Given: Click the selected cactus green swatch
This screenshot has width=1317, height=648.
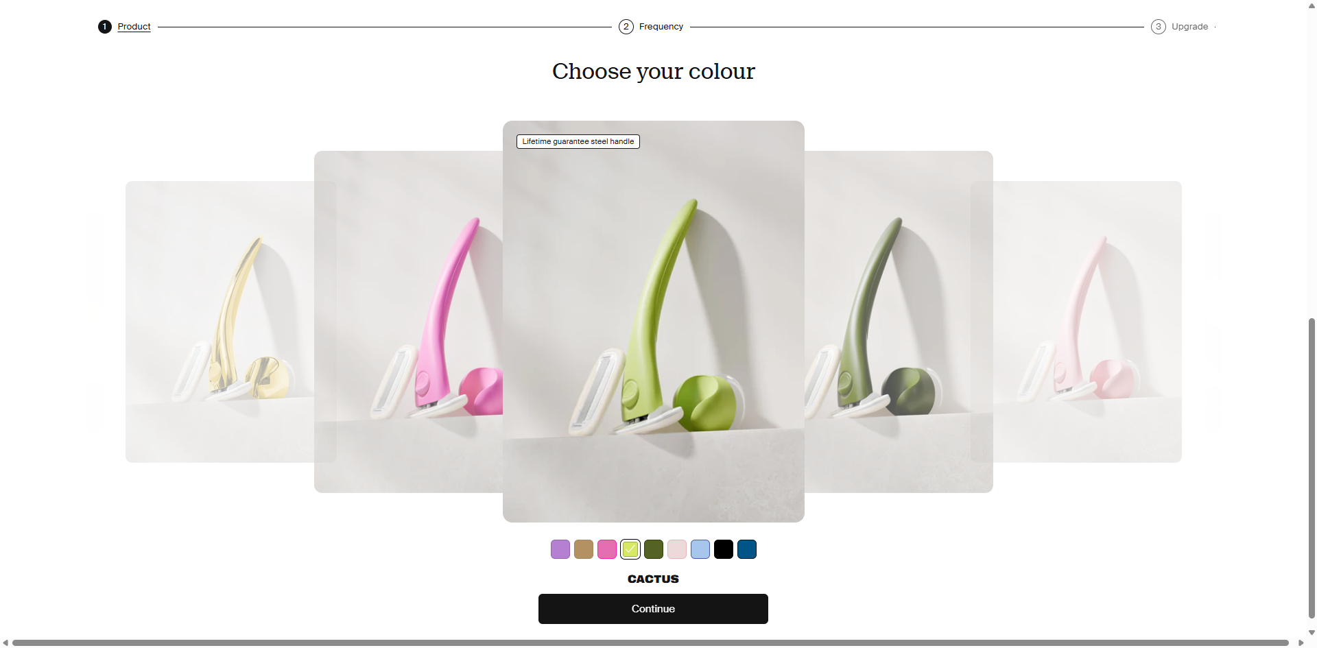Looking at the screenshot, I should tap(630, 549).
